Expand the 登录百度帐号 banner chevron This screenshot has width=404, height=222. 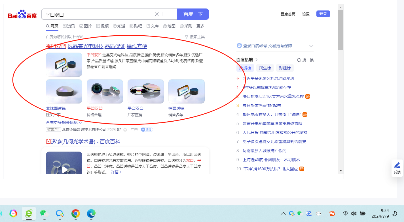[x=311, y=46]
